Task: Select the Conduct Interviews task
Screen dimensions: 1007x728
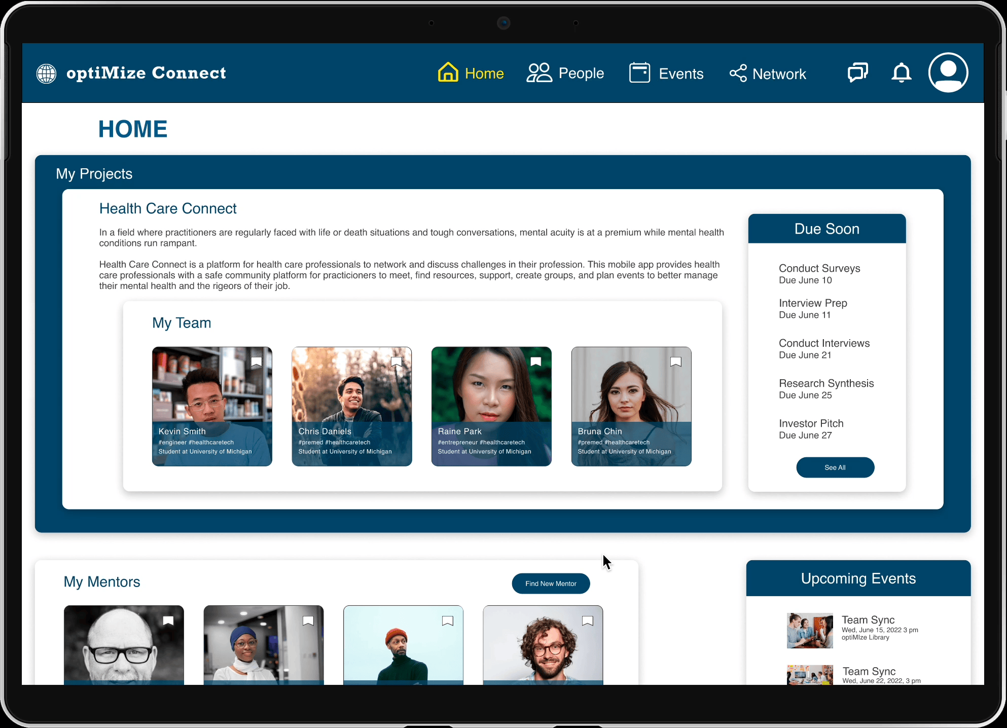Action: click(x=824, y=343)
